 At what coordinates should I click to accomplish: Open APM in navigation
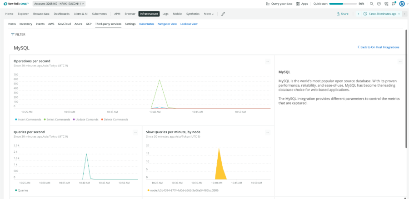point(117,14)
